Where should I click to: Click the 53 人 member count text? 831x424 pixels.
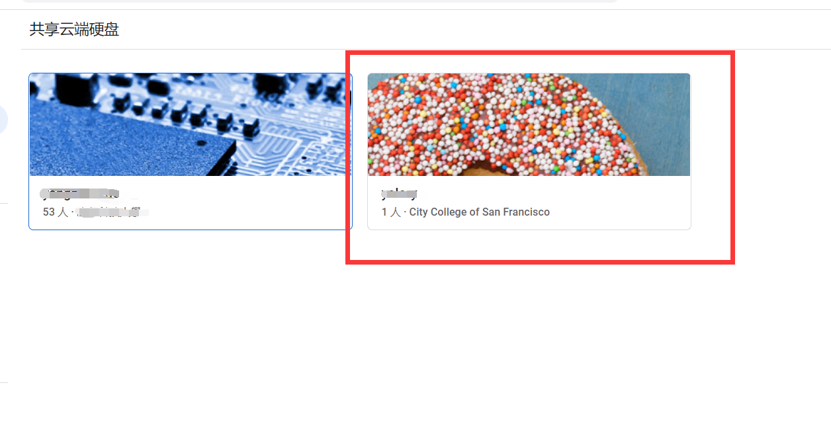coord(56,212)
